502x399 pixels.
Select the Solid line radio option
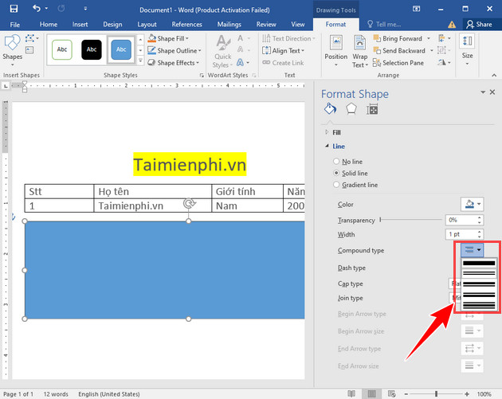coord(335,173)
